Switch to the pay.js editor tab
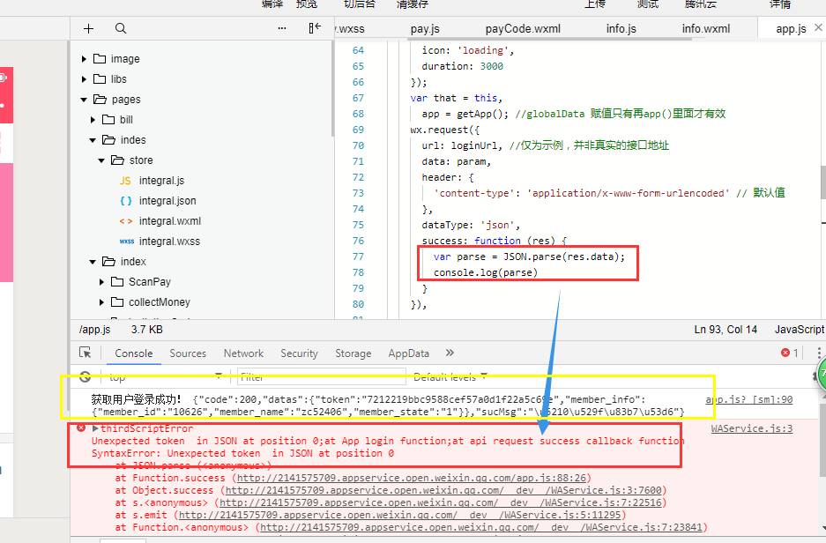 click(x=425, y=28)
